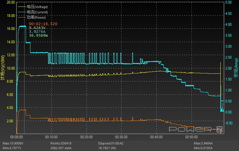Click the Max:3.9404A status value
The height and width of the screenshot is (151, 239).
point(203,144)
